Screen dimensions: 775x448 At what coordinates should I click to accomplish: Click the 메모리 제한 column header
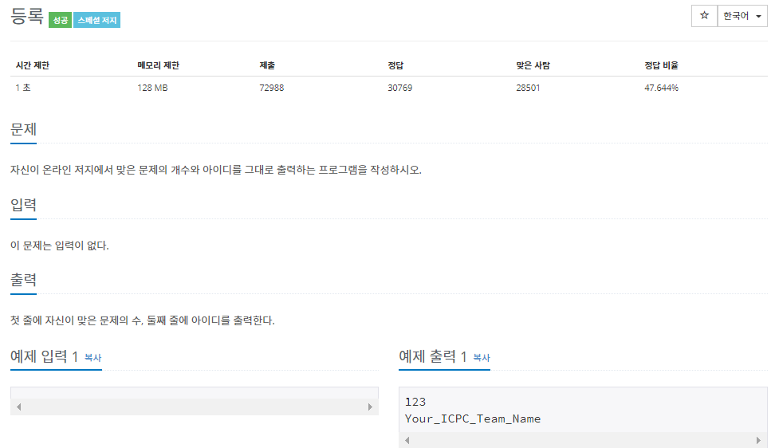(x=158, y=65)
